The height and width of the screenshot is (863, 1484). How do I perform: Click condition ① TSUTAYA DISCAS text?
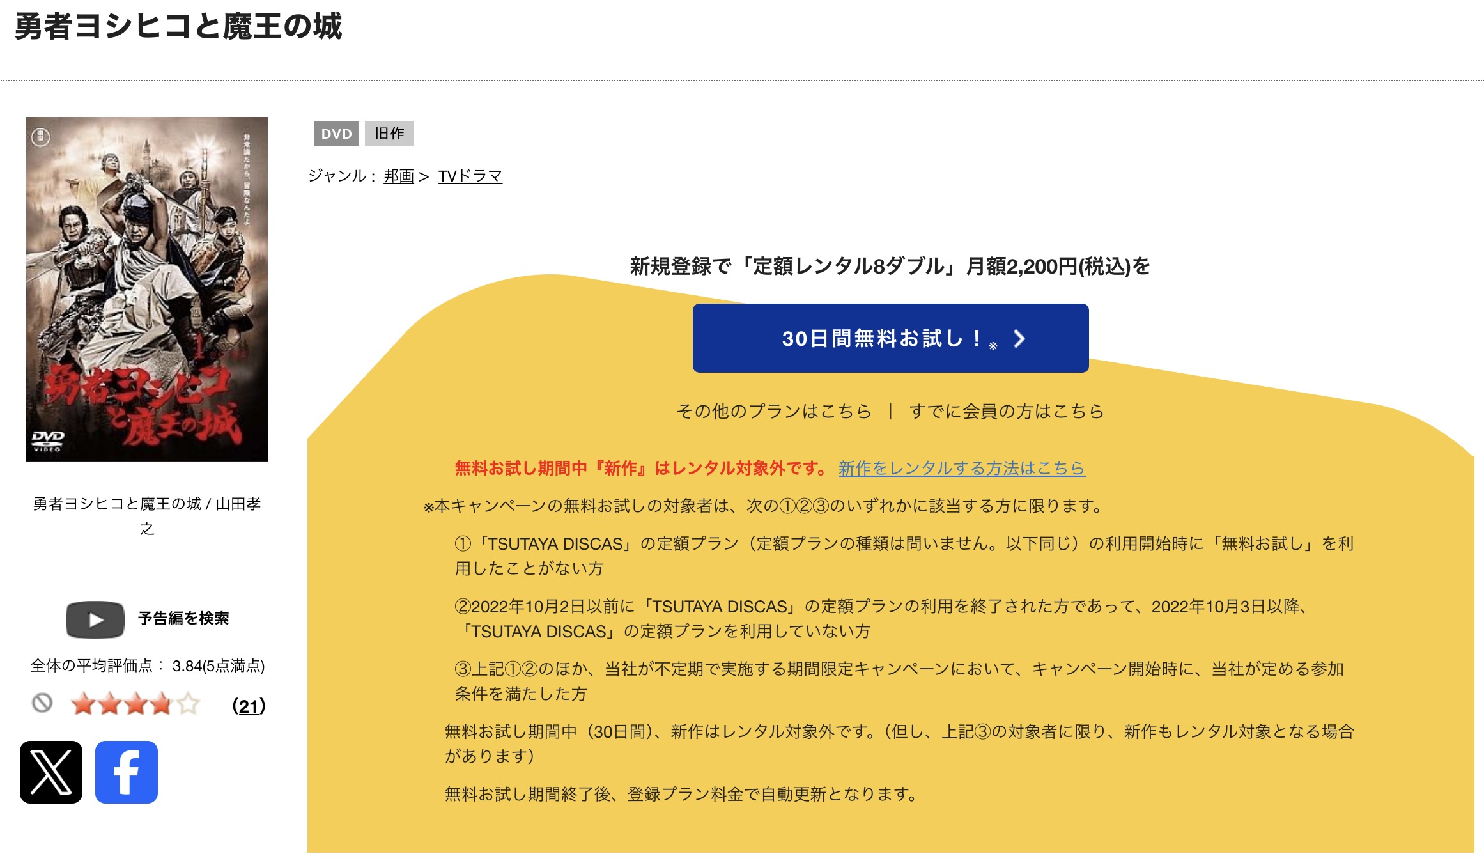point(904,556)
